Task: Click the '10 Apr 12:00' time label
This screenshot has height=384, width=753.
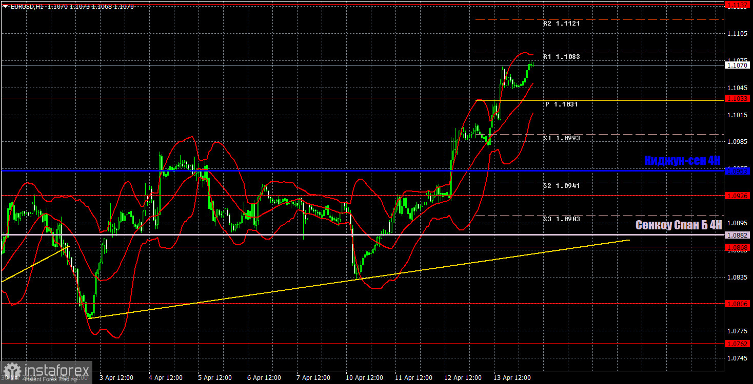Action: [x=364, y=378]
